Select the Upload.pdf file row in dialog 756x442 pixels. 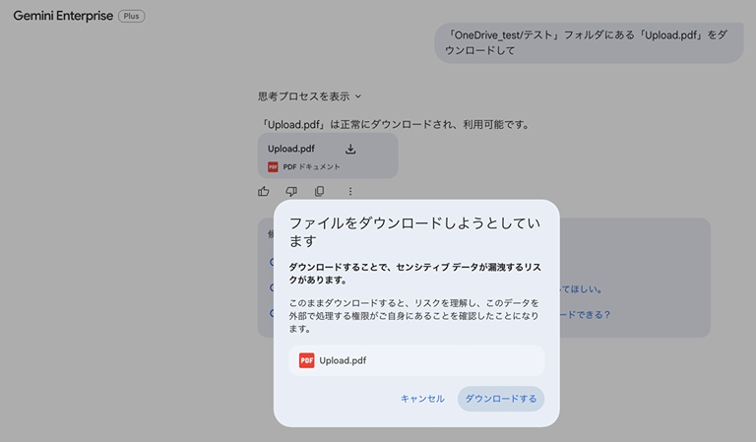tap(416, 360)
